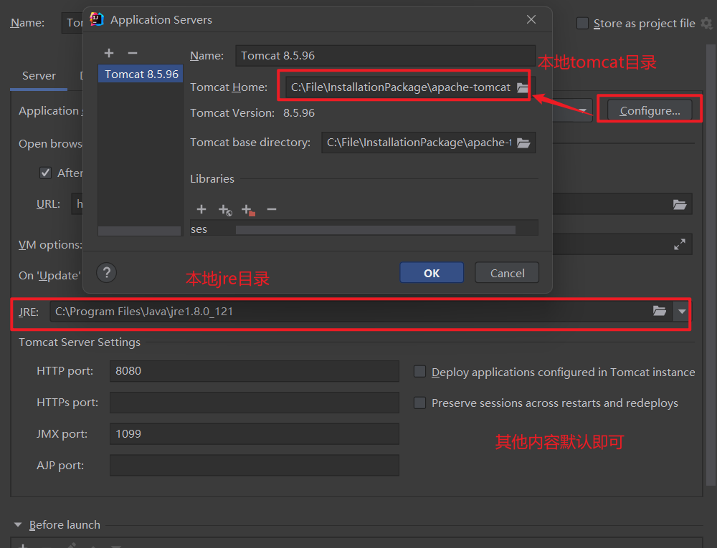Browse for the URL with the folder icon
This screenshot has height=548, width=717.
[680, 204]
